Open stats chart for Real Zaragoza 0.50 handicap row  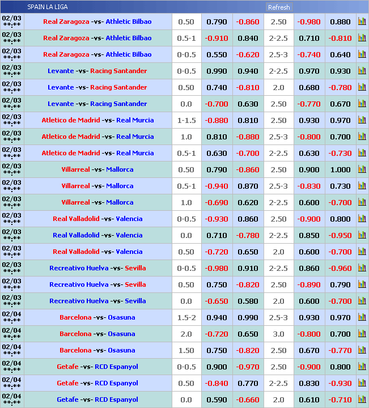[x=362, y=22]
